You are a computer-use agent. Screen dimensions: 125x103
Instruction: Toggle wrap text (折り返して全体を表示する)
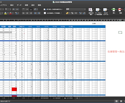[x=53, y=9]
